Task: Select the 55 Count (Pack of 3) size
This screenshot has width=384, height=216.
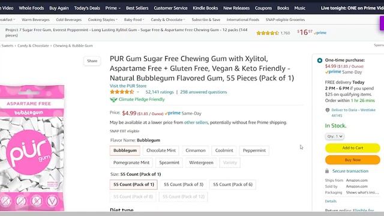Action: tap(184, 184)
